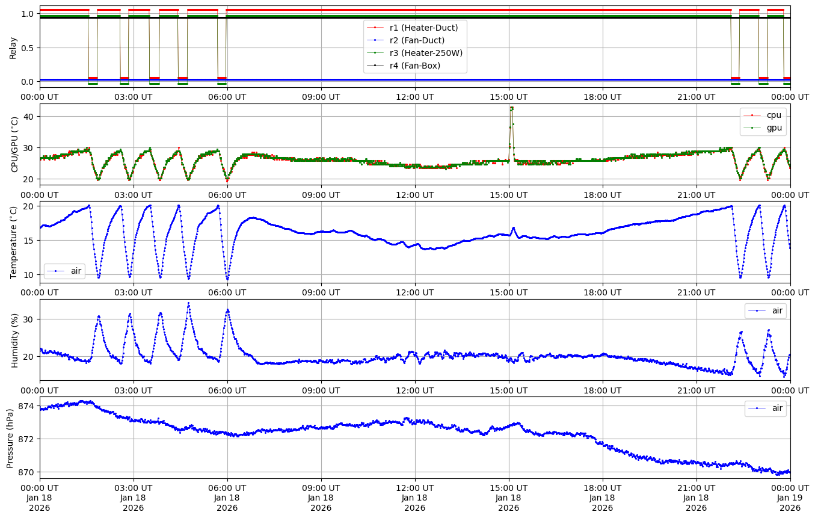This screenshot has height=518, width=815.
Task: Click the CPU/GPU (°C) y-axis label
Action: (x=14, y=144)
